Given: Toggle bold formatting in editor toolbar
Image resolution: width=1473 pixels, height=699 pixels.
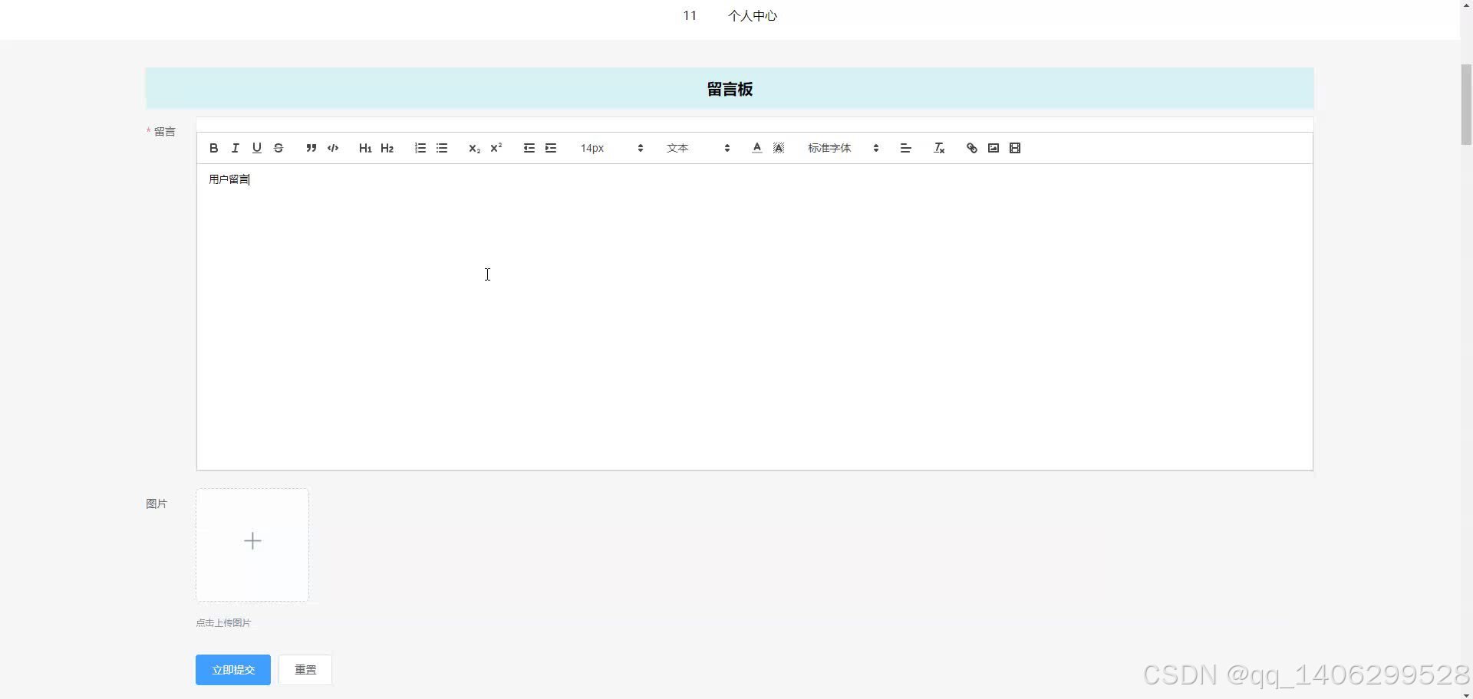Looking at the screenshot, I should (x=214, y=148).
